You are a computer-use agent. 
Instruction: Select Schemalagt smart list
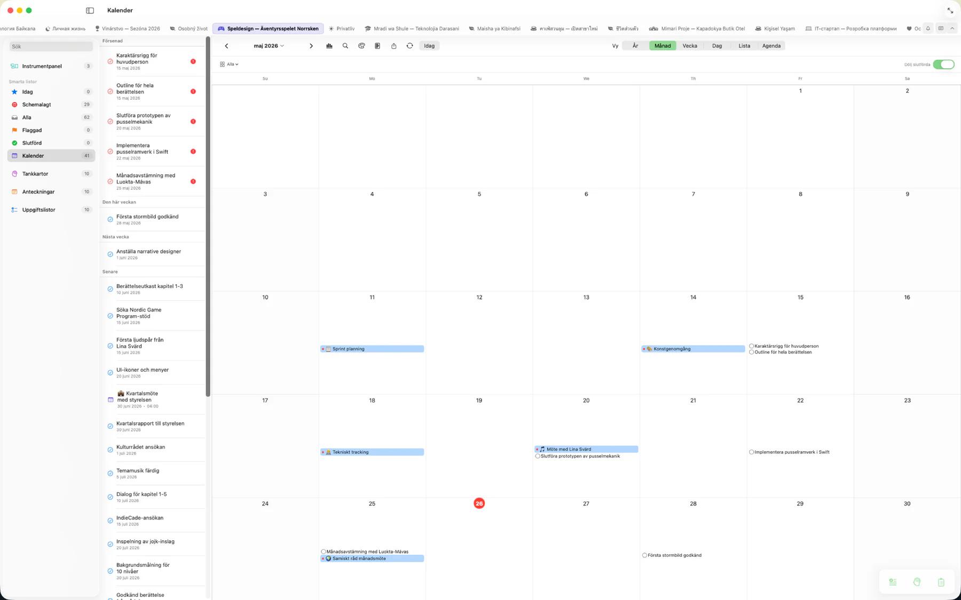51,105
